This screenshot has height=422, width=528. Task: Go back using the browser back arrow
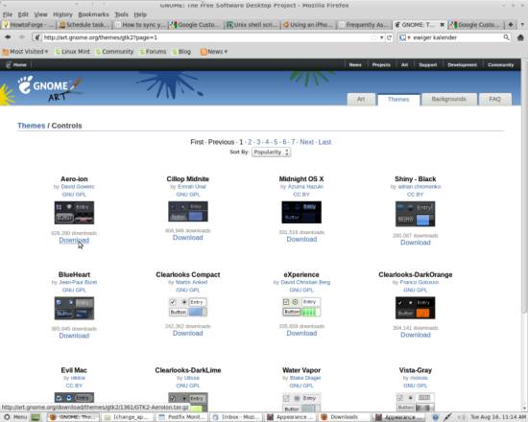[x=8, y=37]
